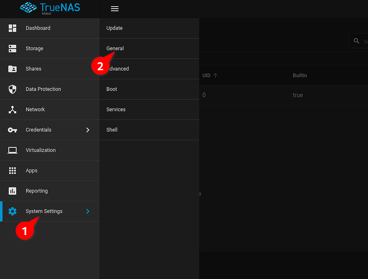Viewport: 368px width, 279px height.
Task: Open Apps via its grid icon
Action: click(x=12, y=171)
